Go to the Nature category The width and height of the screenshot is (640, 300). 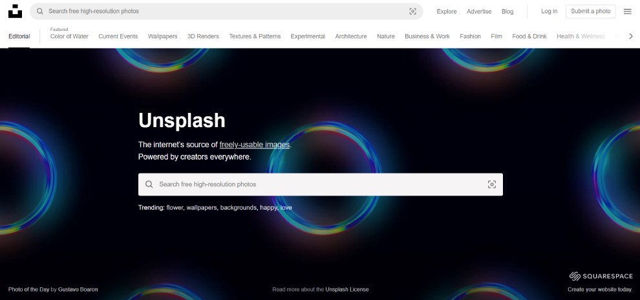tap(385, 36)
